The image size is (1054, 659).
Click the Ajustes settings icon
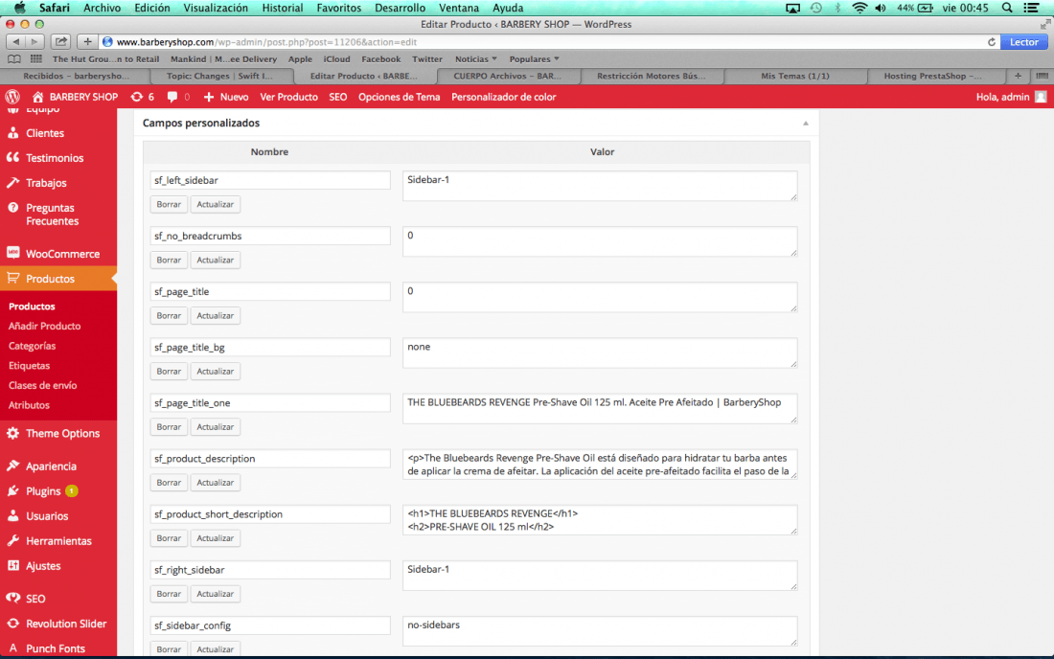coord(12,566)
